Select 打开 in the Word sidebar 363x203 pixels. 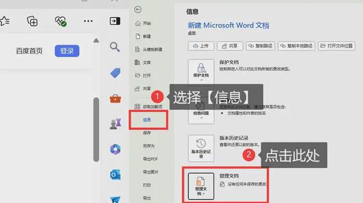pos(143,76)
